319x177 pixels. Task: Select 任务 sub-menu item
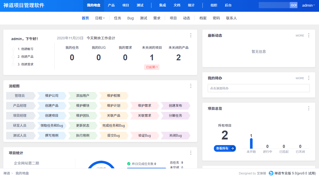(118, 18)
